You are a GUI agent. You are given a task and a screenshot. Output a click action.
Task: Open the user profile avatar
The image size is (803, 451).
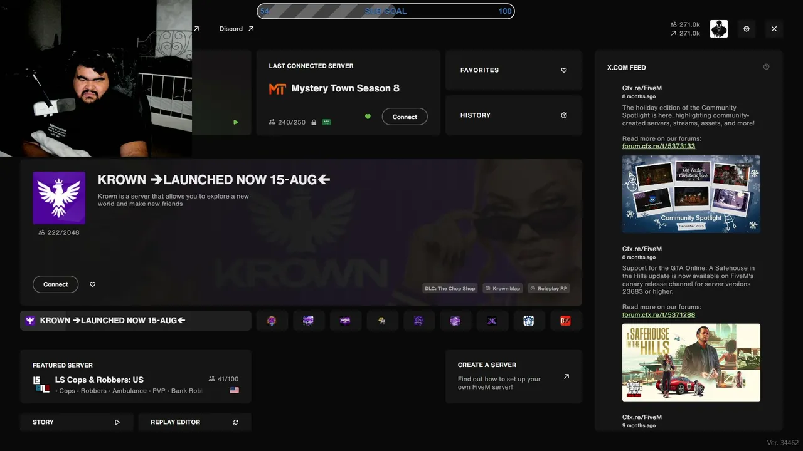719,29
